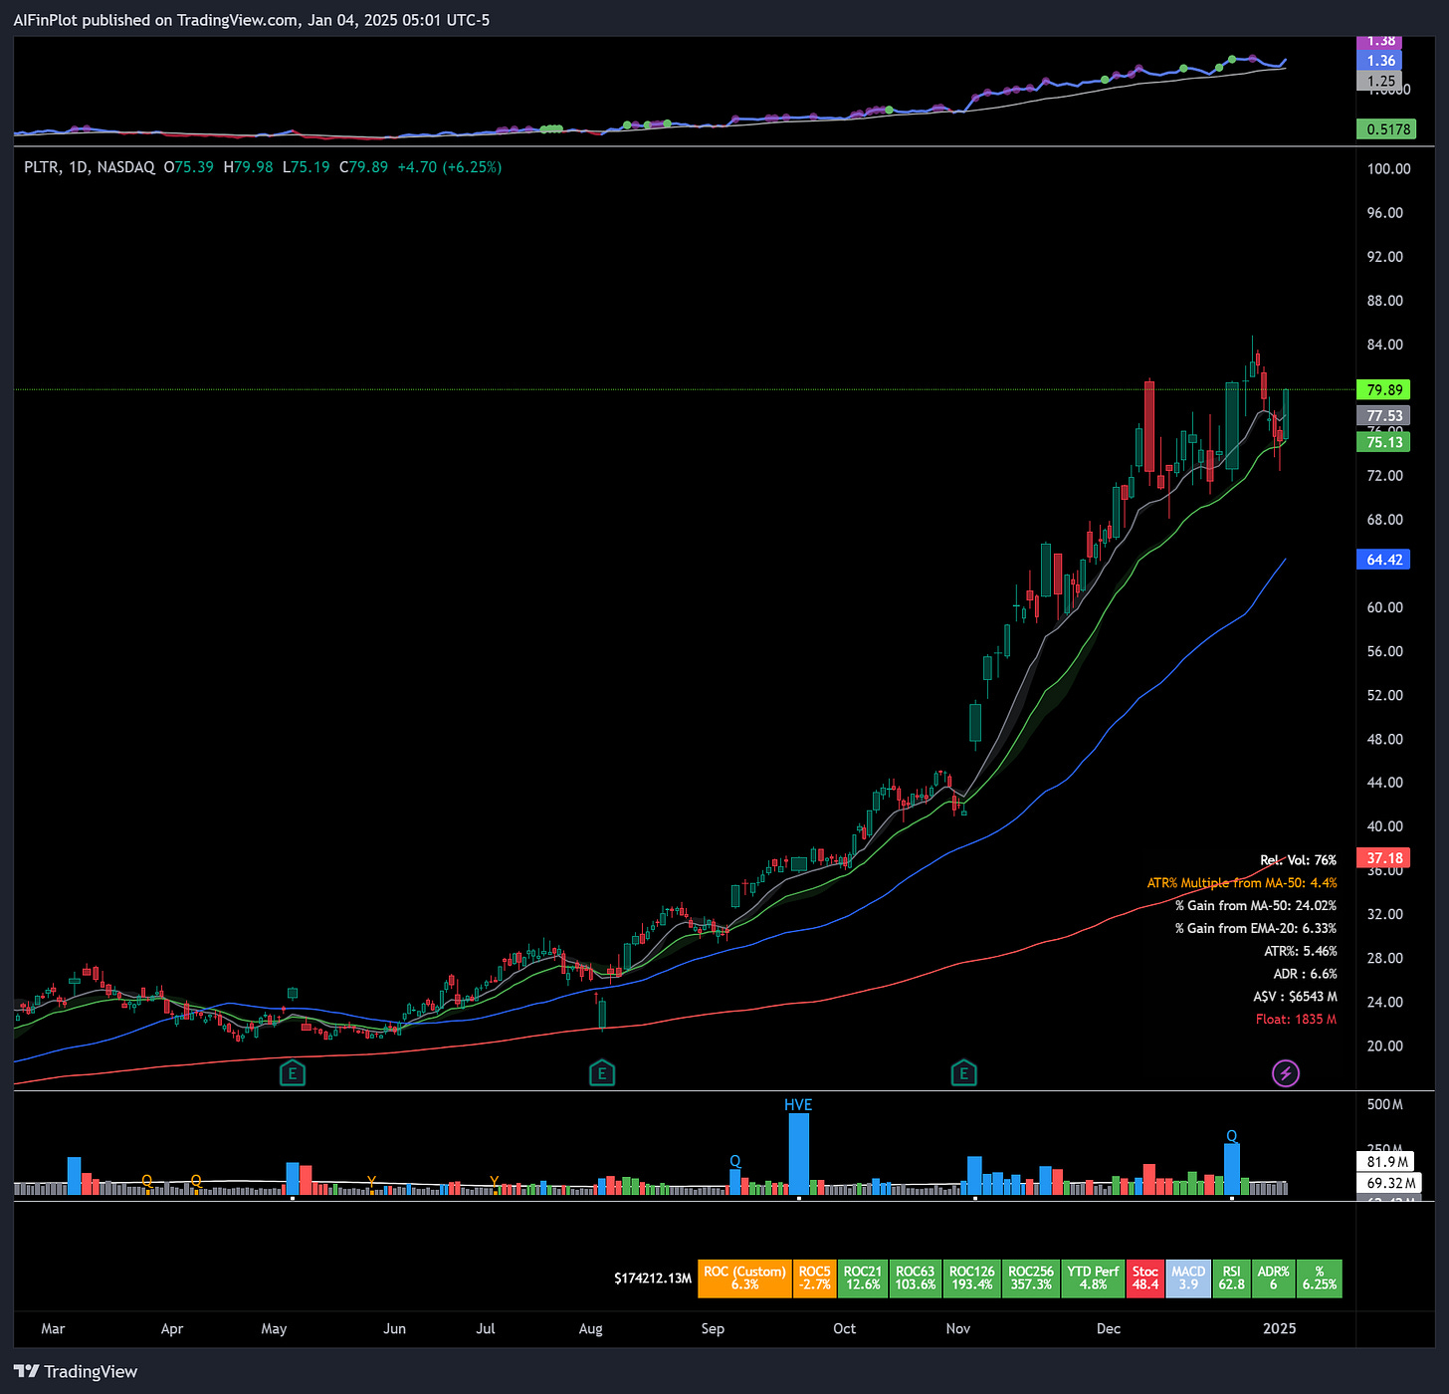1449x1394 pixels.
Task: Click the ROC (Custom) 6.3% cell
Action: click(x=744, y=1278)
